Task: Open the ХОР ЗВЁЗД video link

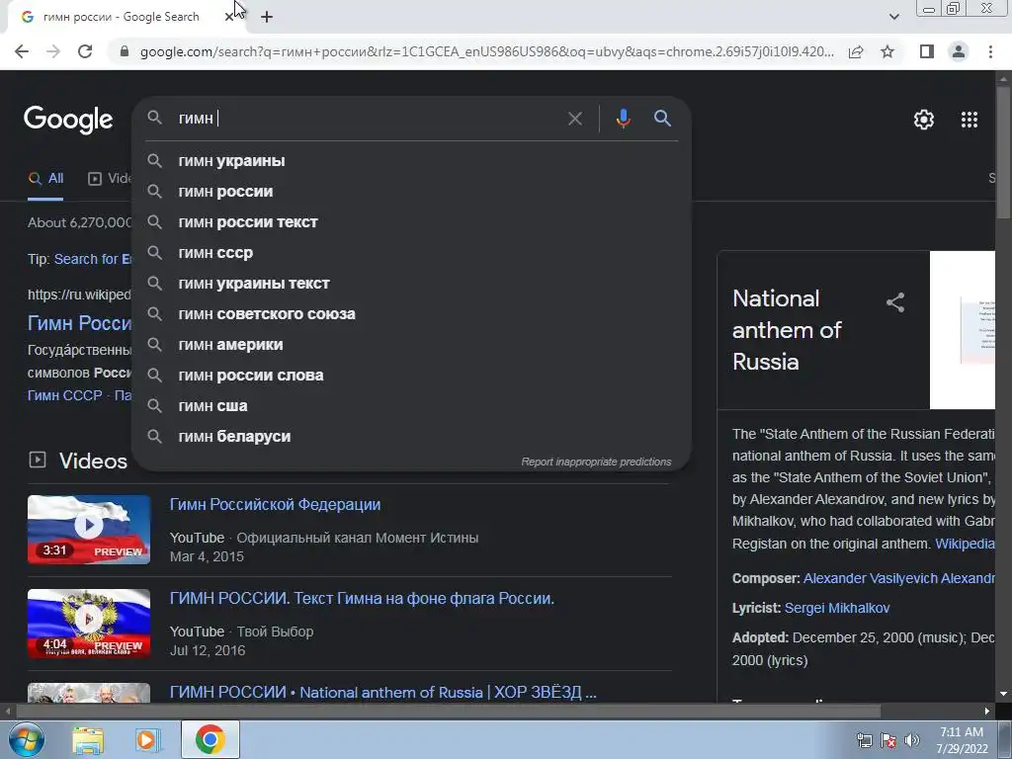Action: coord(382,693)
